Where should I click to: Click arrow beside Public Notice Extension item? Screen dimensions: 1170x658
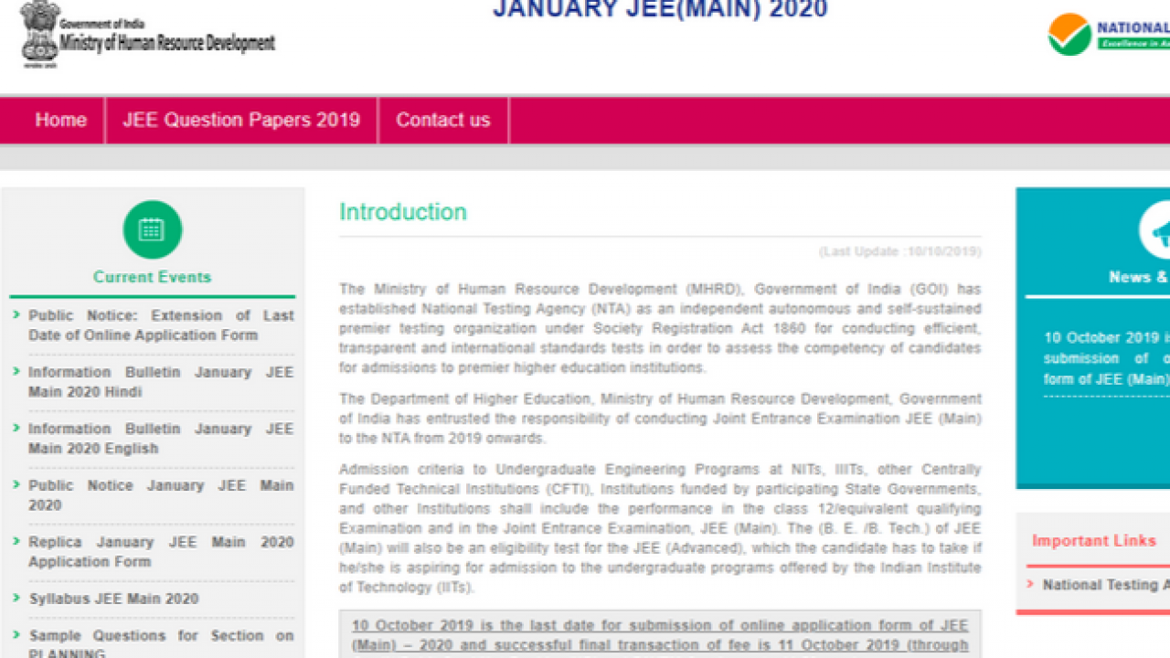coord(16,315)
